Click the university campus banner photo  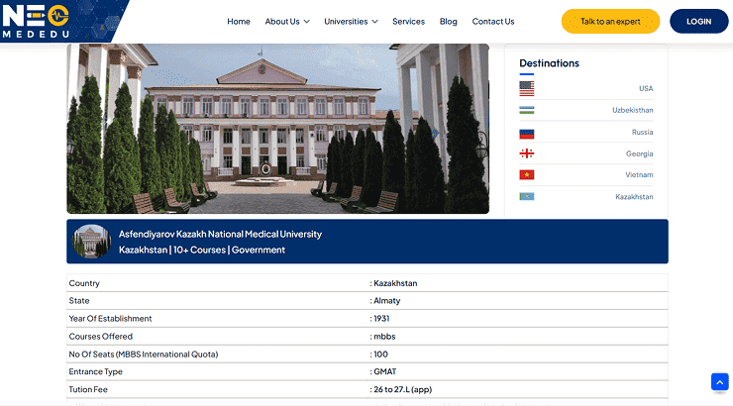[x=277, y=128]
